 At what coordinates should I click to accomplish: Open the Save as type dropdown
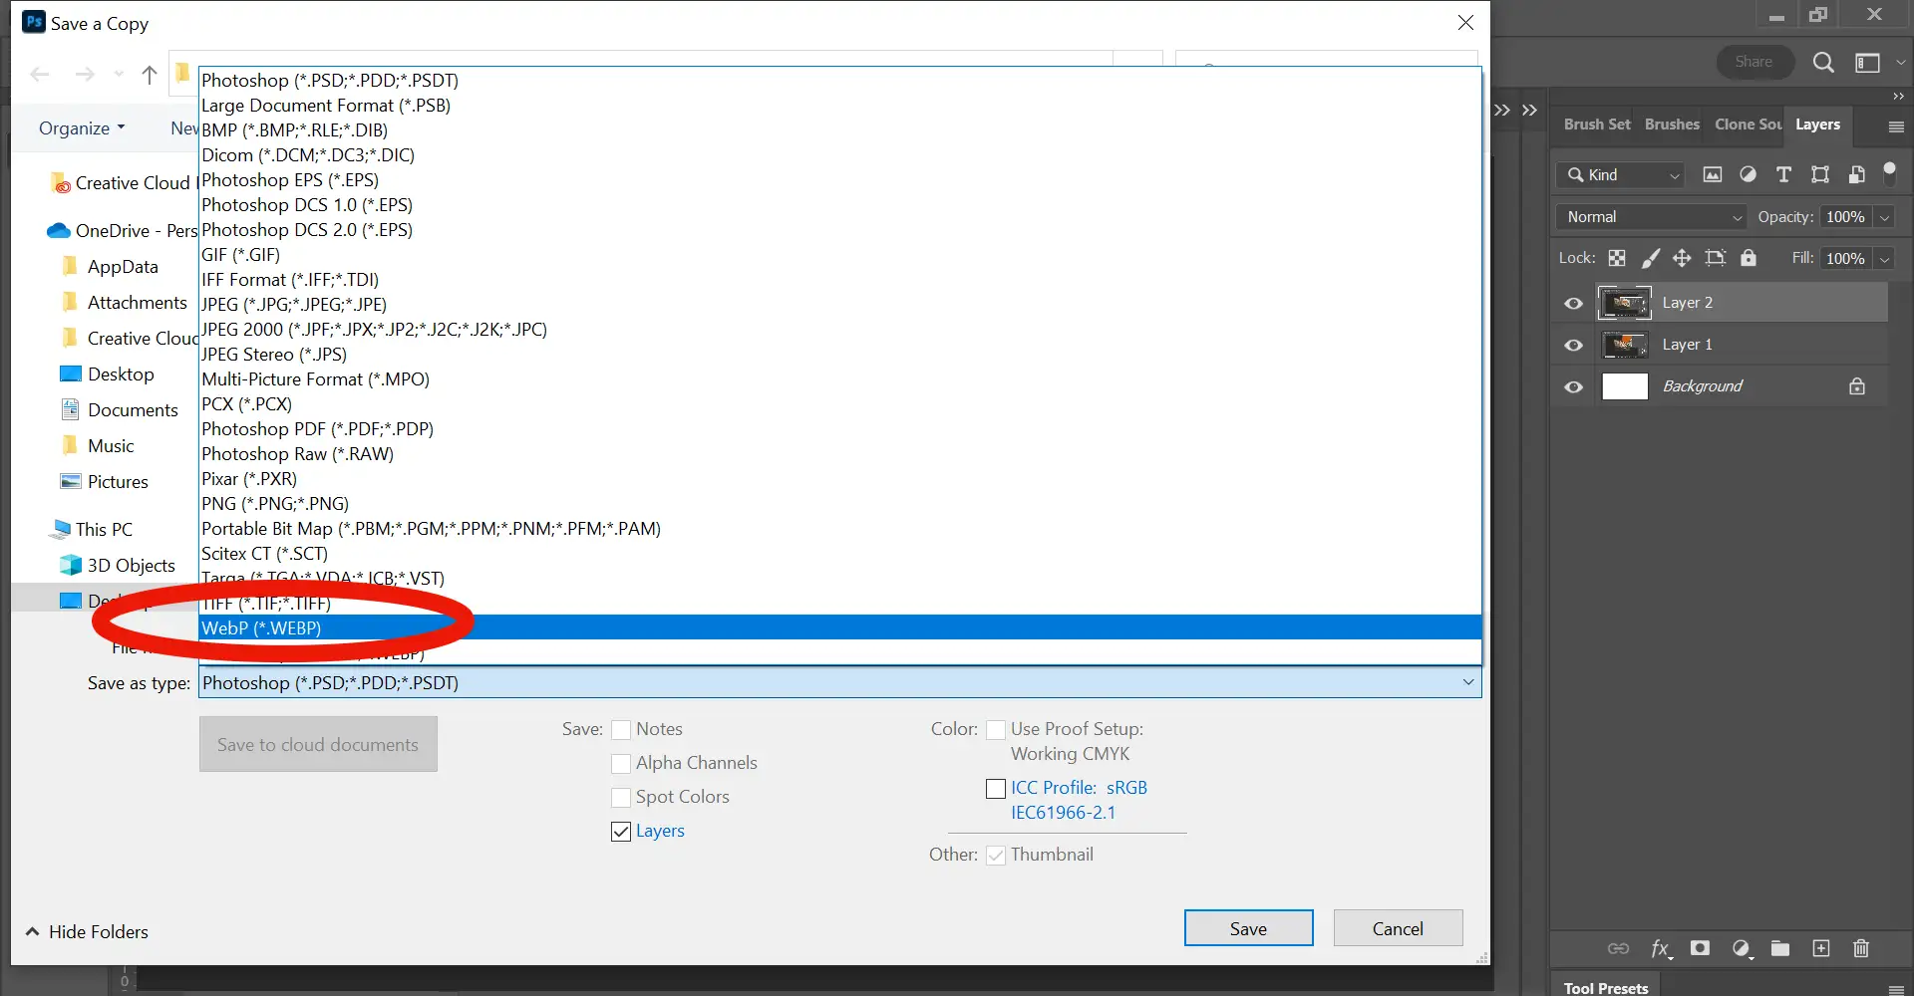point(840,682)
